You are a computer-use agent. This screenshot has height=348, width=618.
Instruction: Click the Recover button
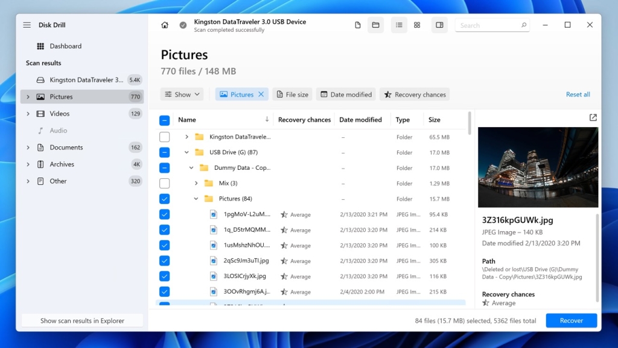(571, 320)
